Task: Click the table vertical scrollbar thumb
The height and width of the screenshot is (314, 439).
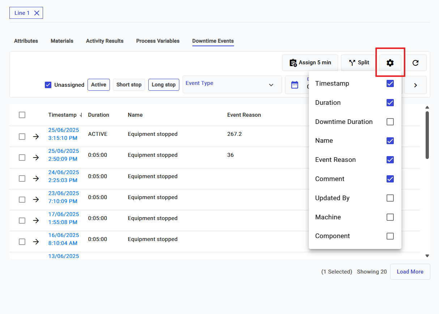Action: coord(427,135)
